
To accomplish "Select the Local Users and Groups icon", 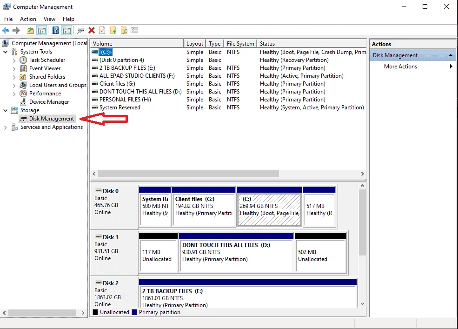I will (x=23, y=85).
